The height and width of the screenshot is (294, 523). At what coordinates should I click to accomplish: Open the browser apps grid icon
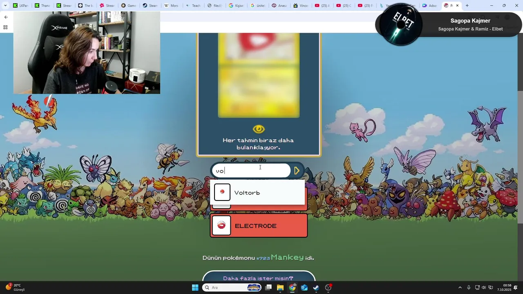pos(5,27)
